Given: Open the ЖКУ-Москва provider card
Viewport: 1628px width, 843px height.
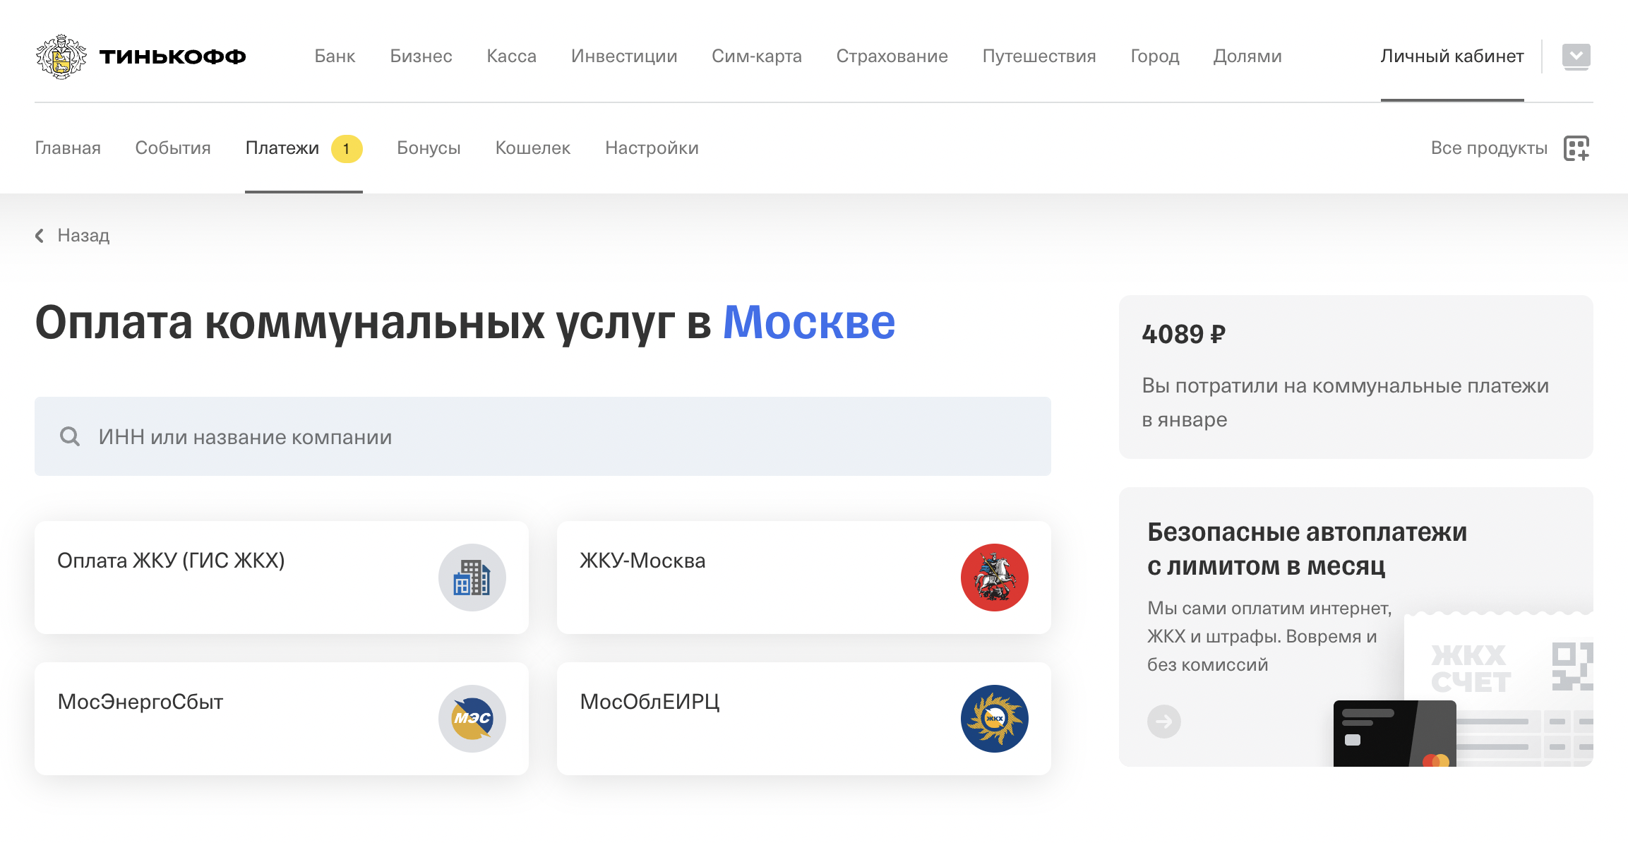Looking at the screenshot, I should (804, 578).
